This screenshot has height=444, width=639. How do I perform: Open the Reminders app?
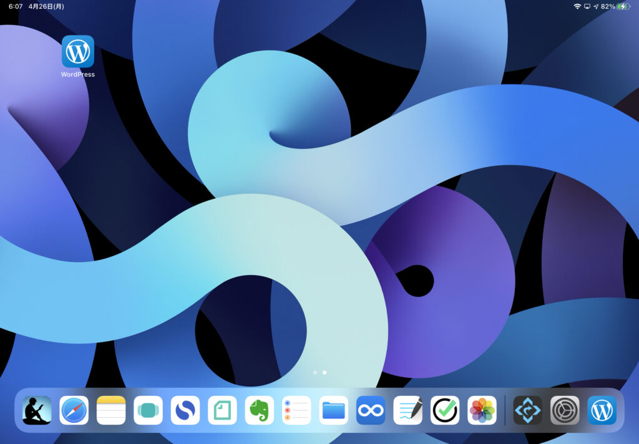pos(296,410)
